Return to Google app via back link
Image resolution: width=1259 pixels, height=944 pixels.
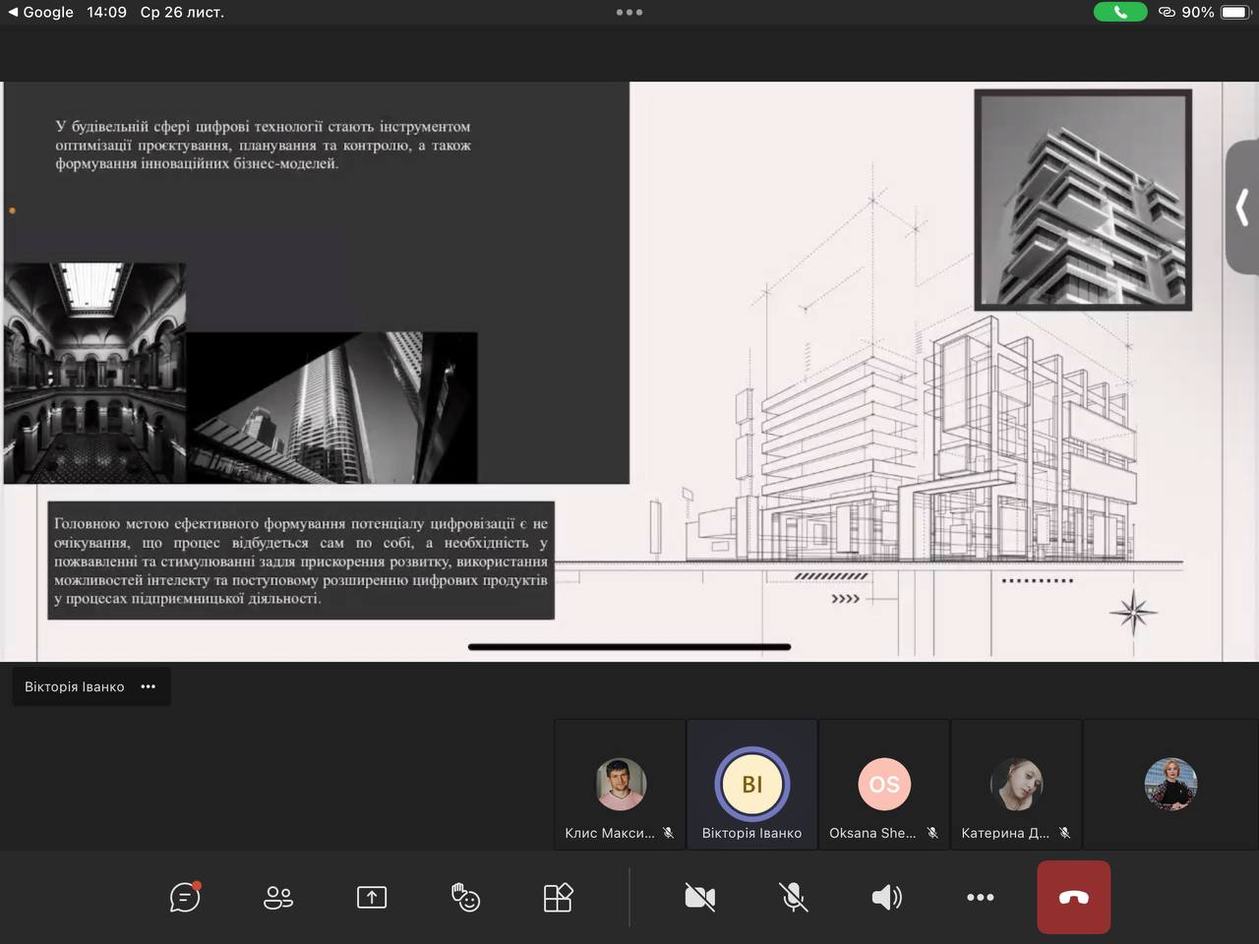tap(41, 13)
